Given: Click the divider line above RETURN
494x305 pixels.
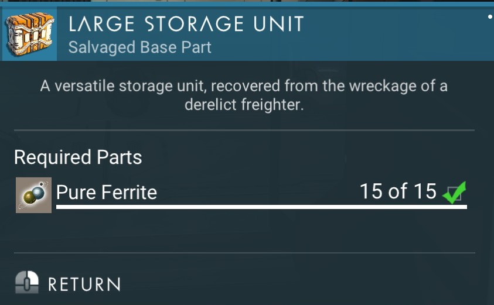Looking at the screenshot, I should coord(244,253).
